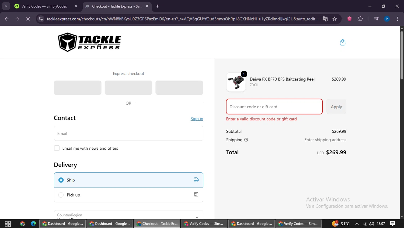The image size is (404, 228).
Task: Click the Daiwa PX BF70 reel thumbnail
Action: 236,82
